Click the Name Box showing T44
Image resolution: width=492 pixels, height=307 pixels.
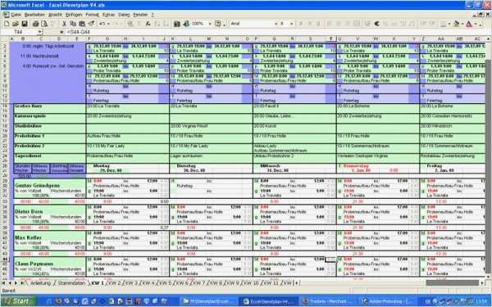coord(20,32)
